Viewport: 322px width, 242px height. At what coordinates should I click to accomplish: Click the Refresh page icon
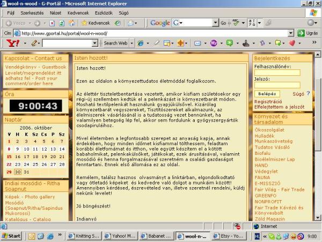click(x=62, y=23)
